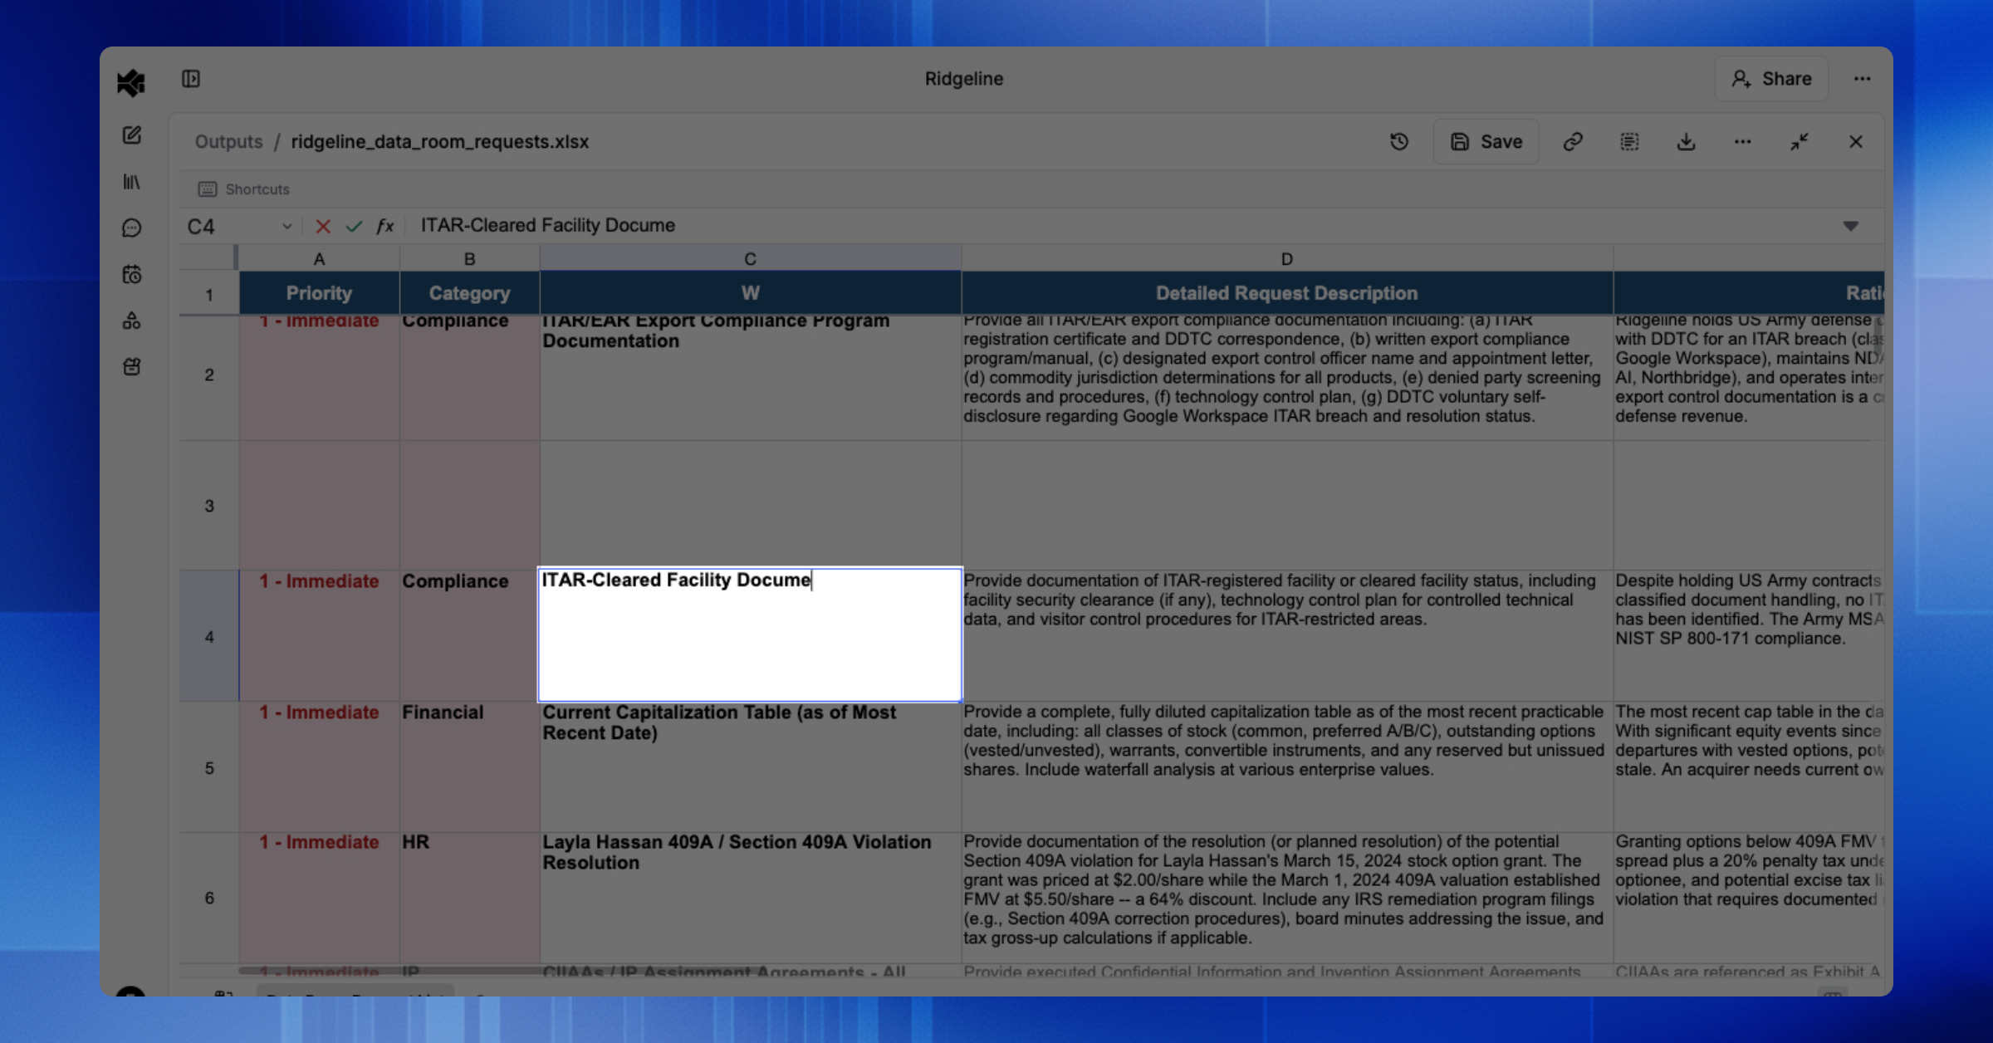1993x1043 pixels.
Task: Click description cell about Section 409A violation
Action: (x=1287, y=898)
